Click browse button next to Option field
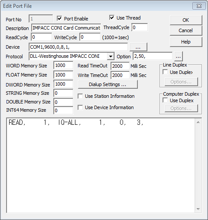Viewport: 208px width, 220px height. tap(179, 56)
